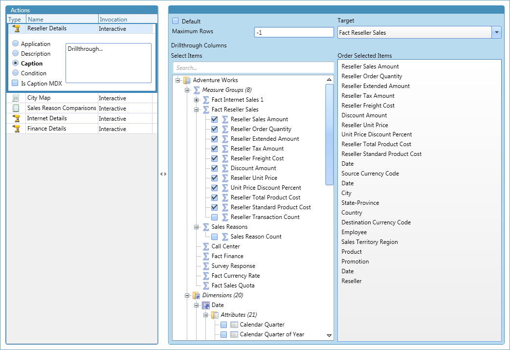This screenshot has width=510, height=350.
Task: Tick the Default checkbox
Action: click(x=176, y=21)
